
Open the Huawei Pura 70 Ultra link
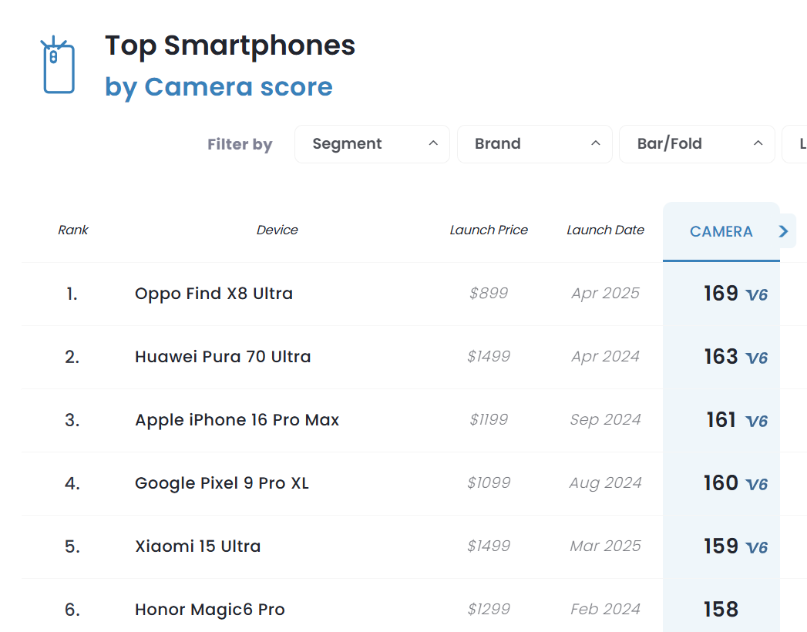click(223, 357)
